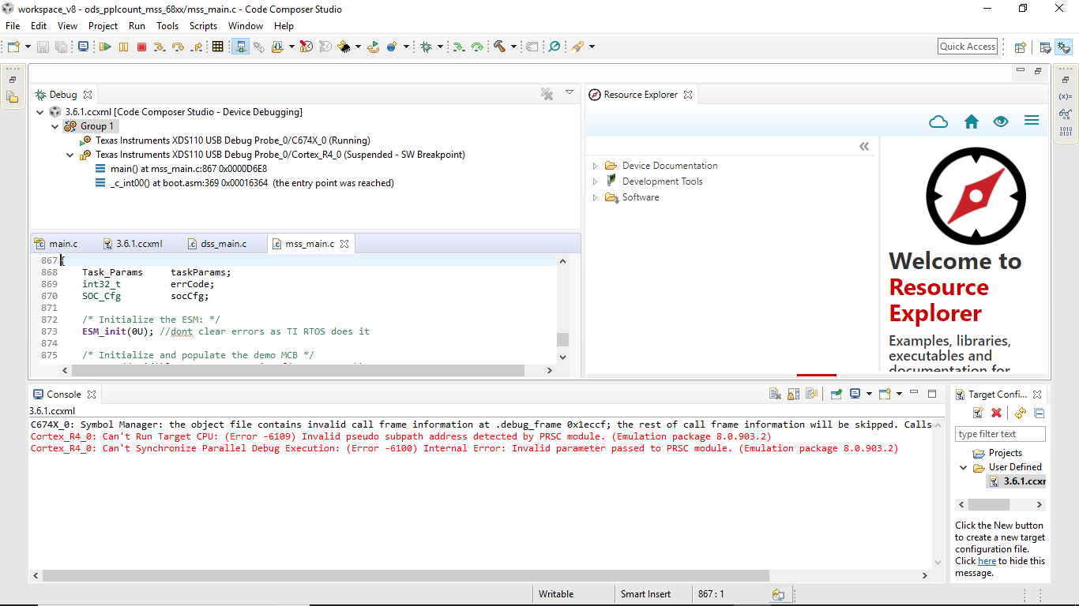Click Remove All Terminated icon in Debug view
Screen dimensions: 1079x606
[547, 94]
